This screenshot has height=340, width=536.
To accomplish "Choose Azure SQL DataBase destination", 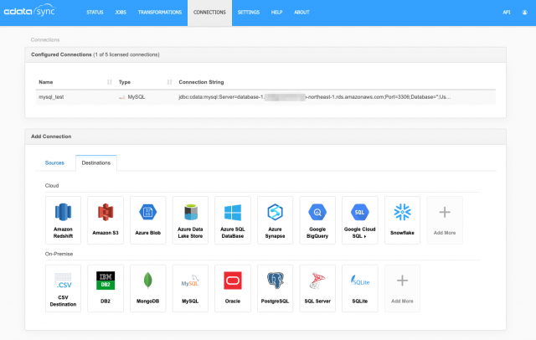I will [233, 220].
